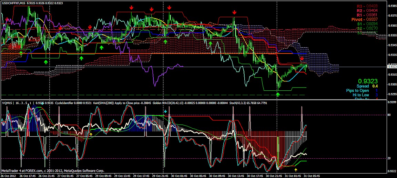This screenshot has width=397, height=178.
Task: Select the red down arrow above the tallest 30 Oct spike
Action: (234, 12)
